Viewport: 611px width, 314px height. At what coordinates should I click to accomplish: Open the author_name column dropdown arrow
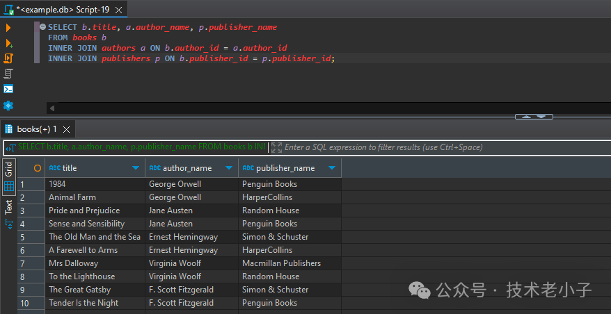pos(228,168)
